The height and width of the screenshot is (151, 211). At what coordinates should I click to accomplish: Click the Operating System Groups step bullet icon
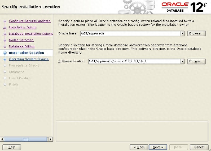pos(5,59)
